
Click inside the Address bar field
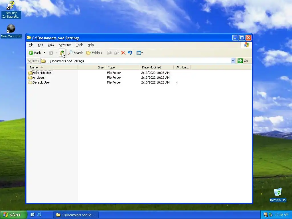(x=135, y=61)
